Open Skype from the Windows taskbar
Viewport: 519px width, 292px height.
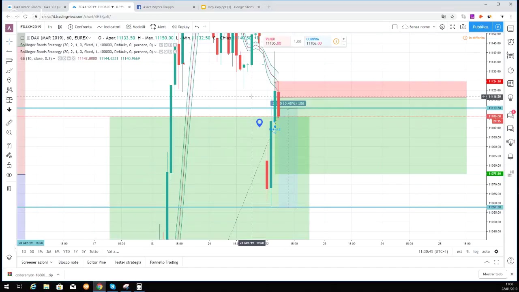pyautogui.click(x=112, y=287)
